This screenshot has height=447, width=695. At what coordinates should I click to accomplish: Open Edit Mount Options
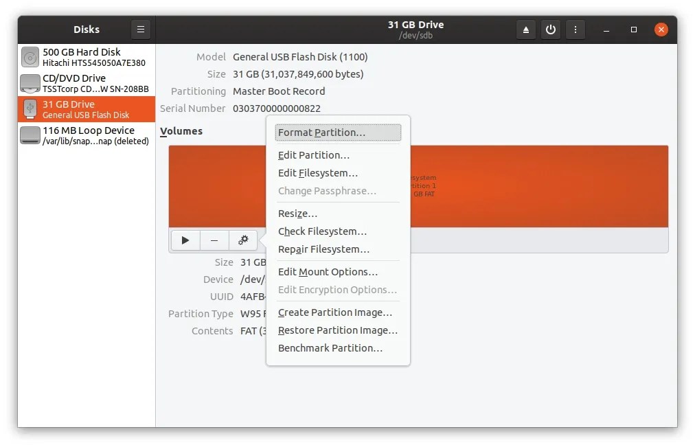(x=328, y=272)
